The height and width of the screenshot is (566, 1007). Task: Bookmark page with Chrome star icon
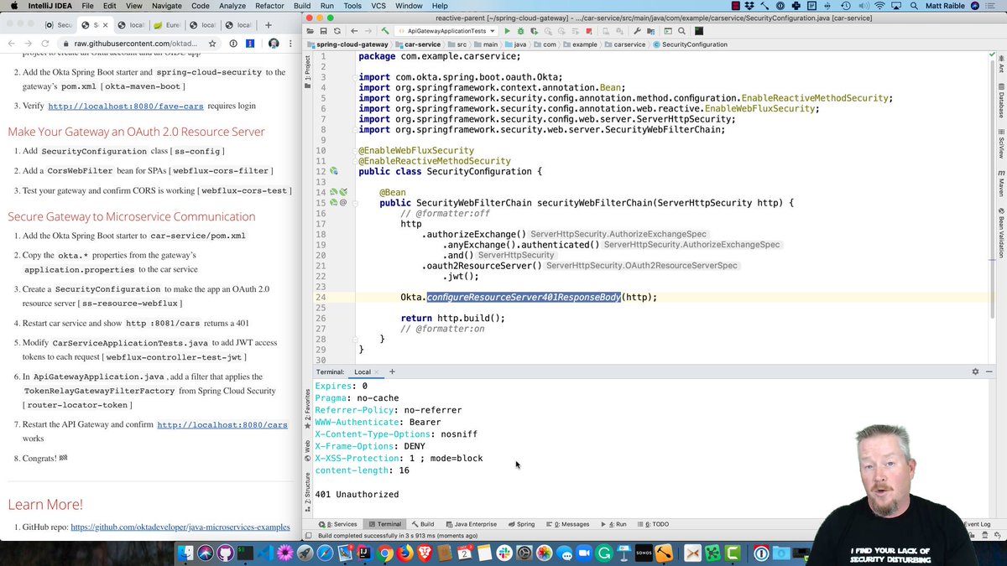pos(212,44)
